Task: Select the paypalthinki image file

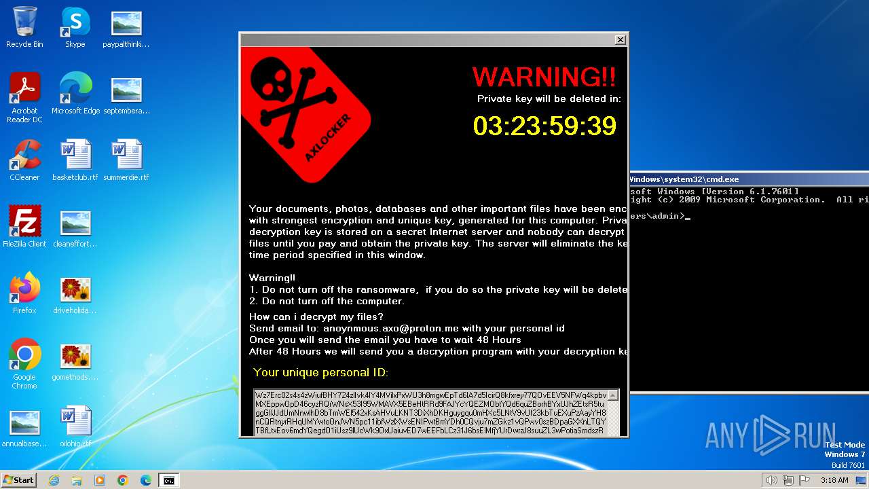Action: 126,27
